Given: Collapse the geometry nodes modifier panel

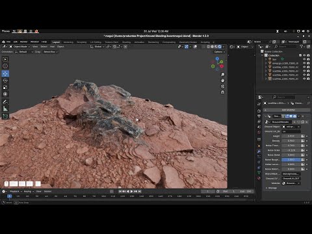Looking at the screenshot, I should [266, 116].
